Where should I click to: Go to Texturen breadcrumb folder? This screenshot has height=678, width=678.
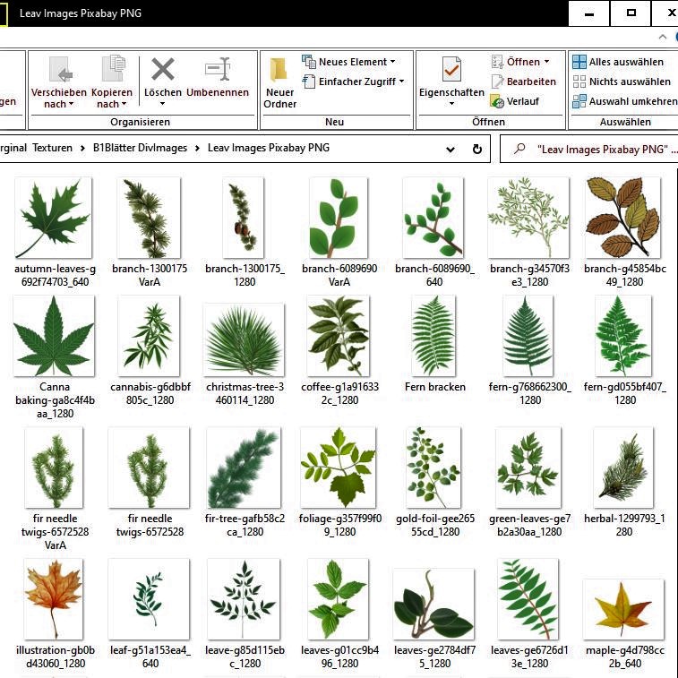tap(52, 148)
